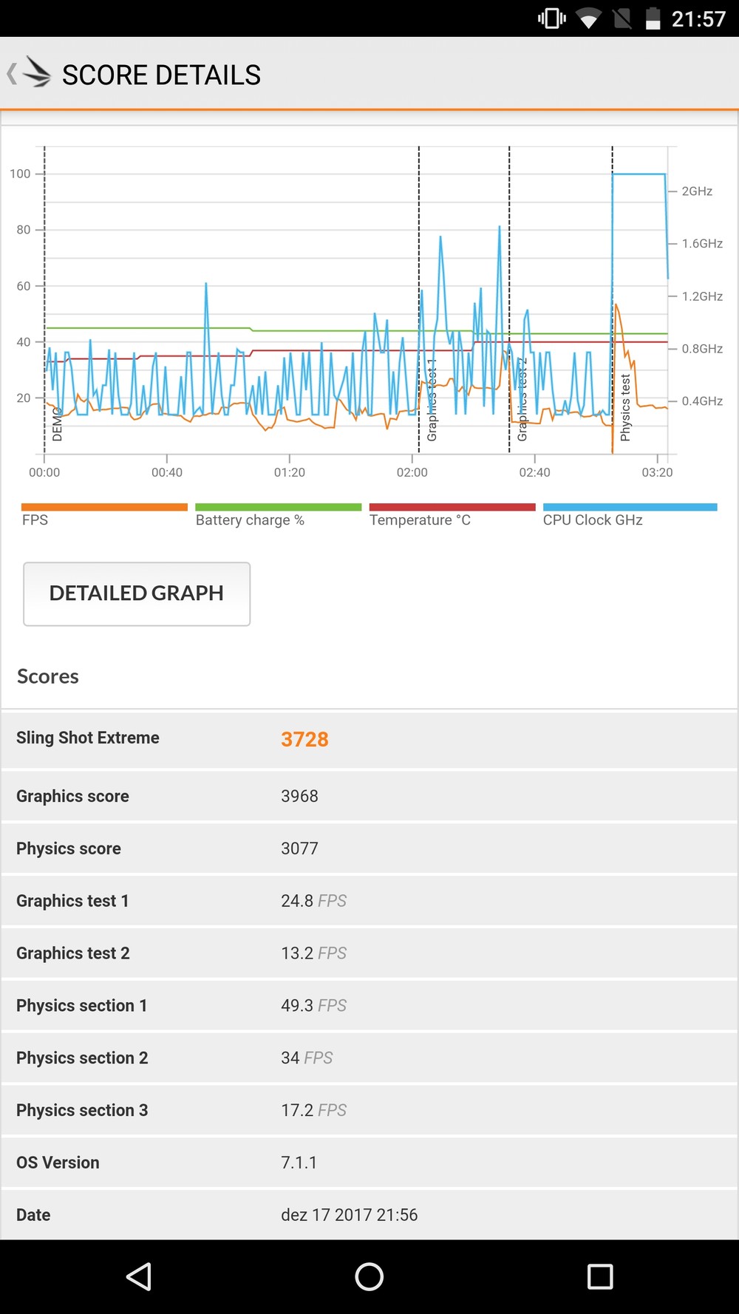Image resolution: width=739 pixels, height=1314 pixels.
Task: Select the Physics score row
Action: (x=369, y=848)
